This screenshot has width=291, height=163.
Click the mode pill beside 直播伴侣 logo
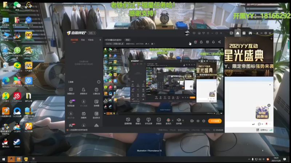92,33
